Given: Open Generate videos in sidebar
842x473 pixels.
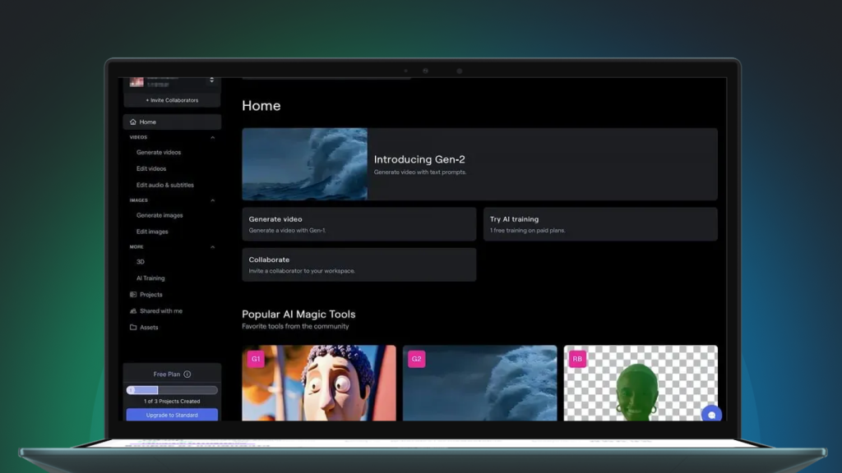Looking at the screenshot, I should 159,152.
